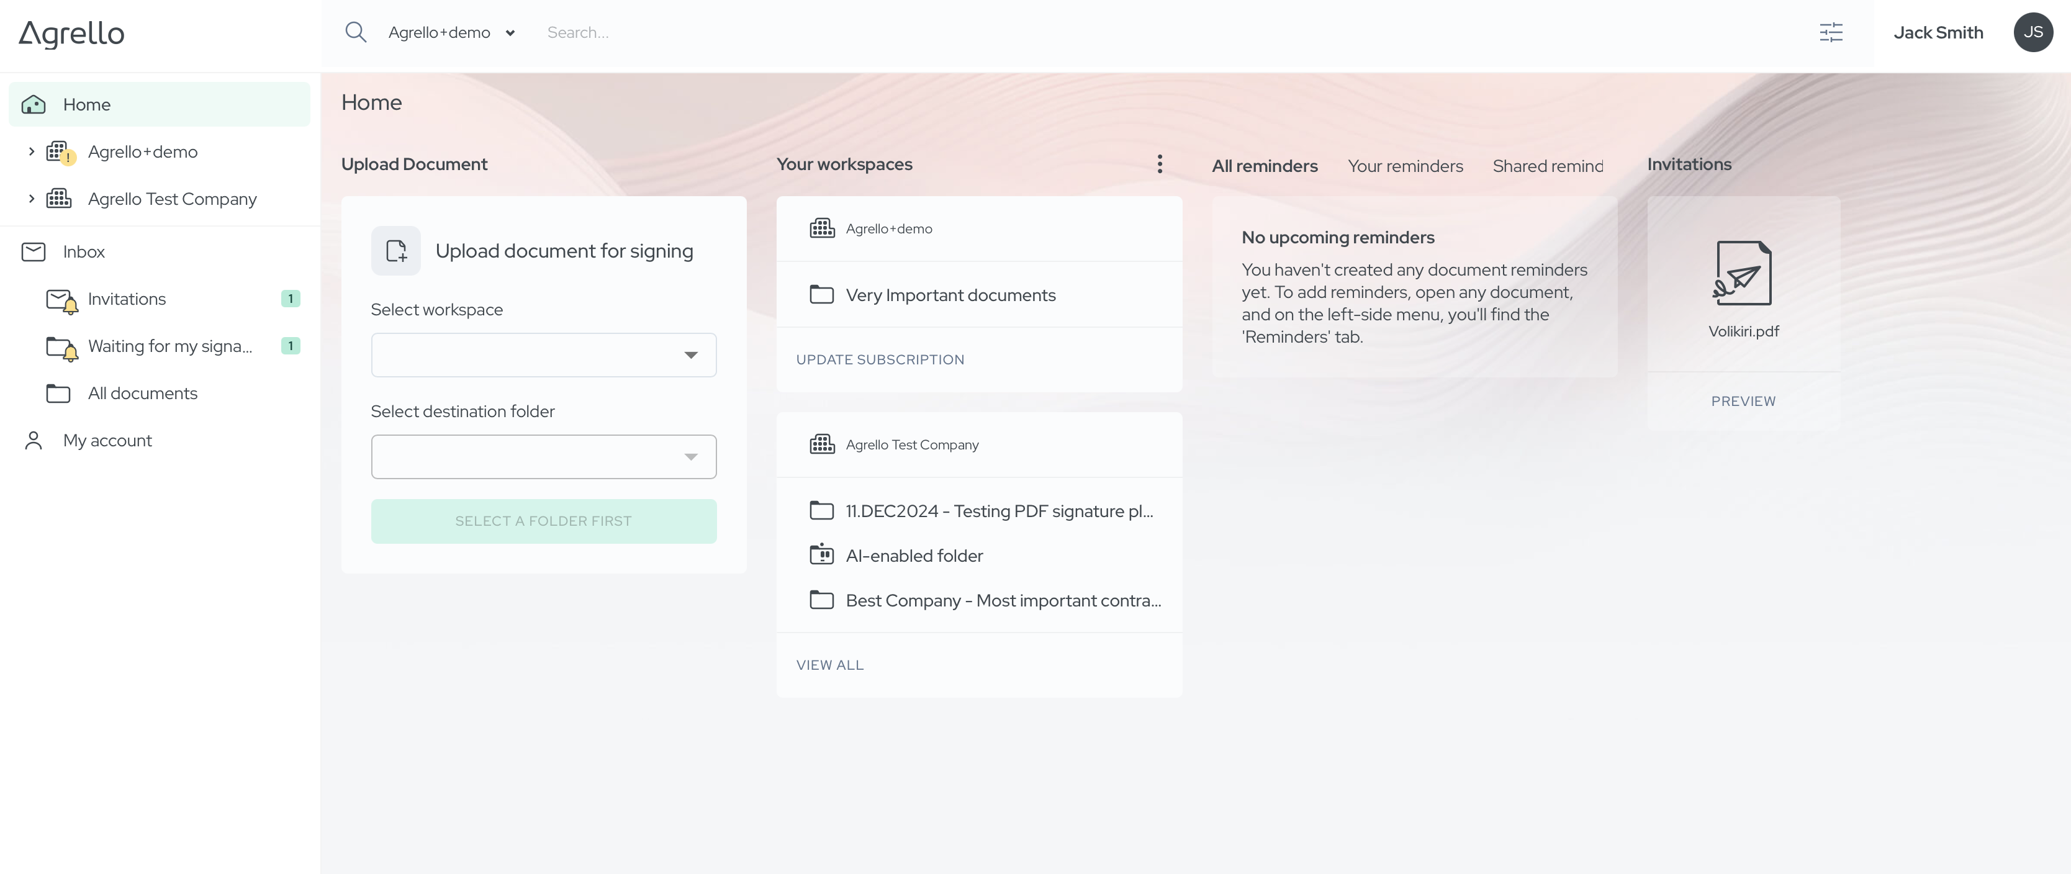Open the Select destination folder dropdown
The width and height of the screenshot is (2071, 874).
(x=543, y=456)
